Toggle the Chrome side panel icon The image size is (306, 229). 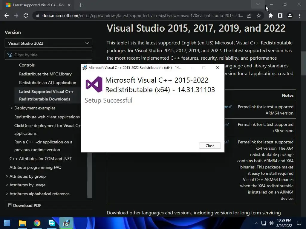coord(280,16)
